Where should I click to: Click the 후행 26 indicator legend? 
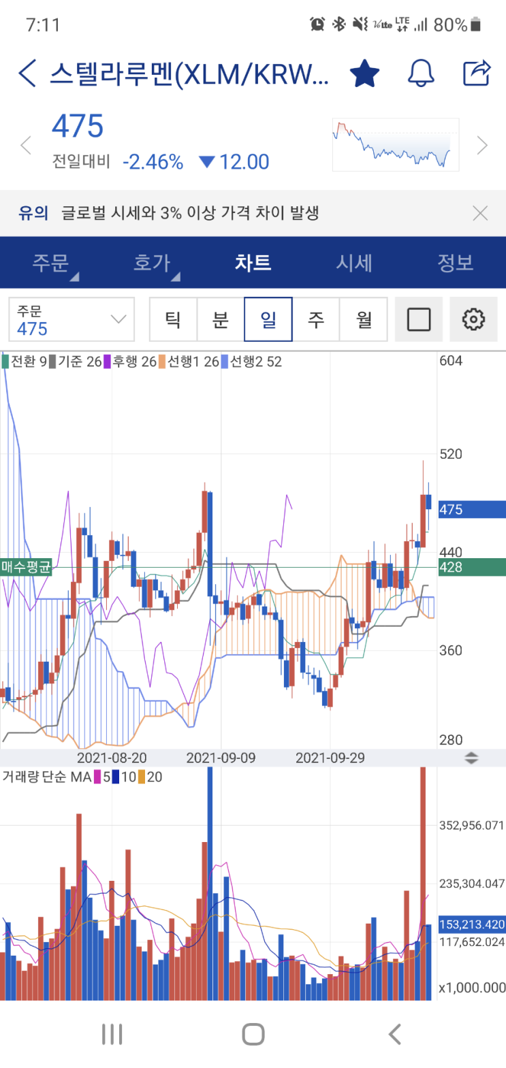[131, 361]
